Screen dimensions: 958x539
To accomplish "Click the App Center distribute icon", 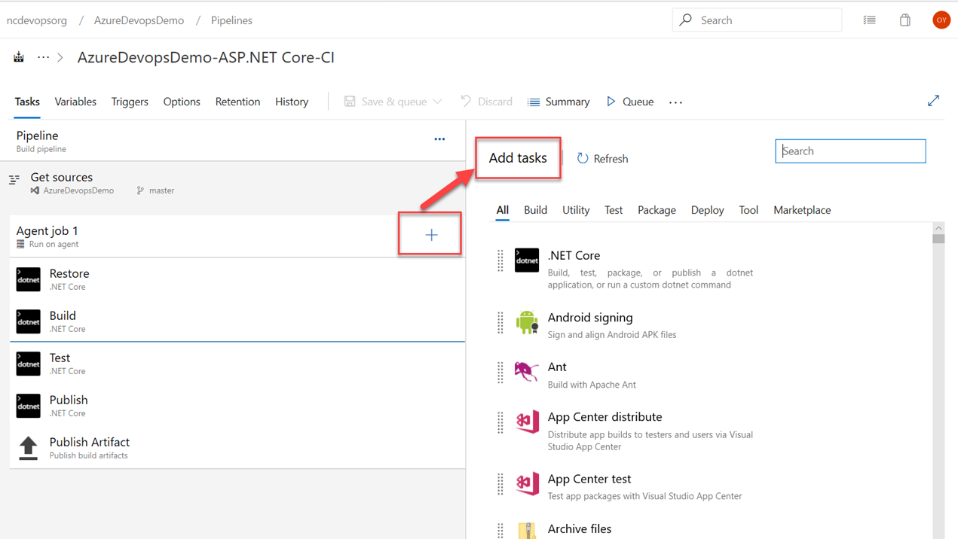I will (527, 422).
